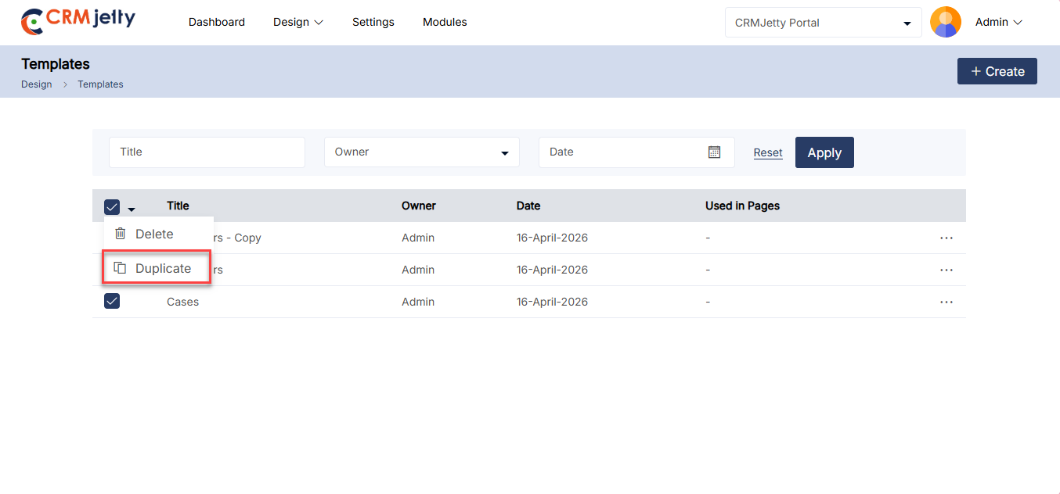Click the CRMJetty logo
This screenshot has height=494, width=1060.
click(x=78, y=21)
